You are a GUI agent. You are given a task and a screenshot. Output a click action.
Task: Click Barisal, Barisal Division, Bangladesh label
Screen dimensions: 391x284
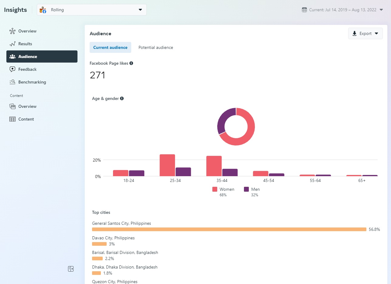125,252
